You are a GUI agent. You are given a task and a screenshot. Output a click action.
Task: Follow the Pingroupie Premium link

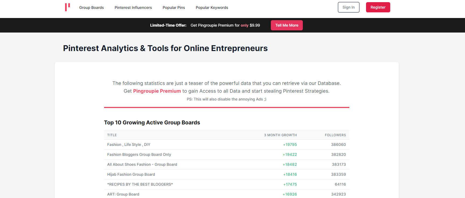tap(157, 91)
